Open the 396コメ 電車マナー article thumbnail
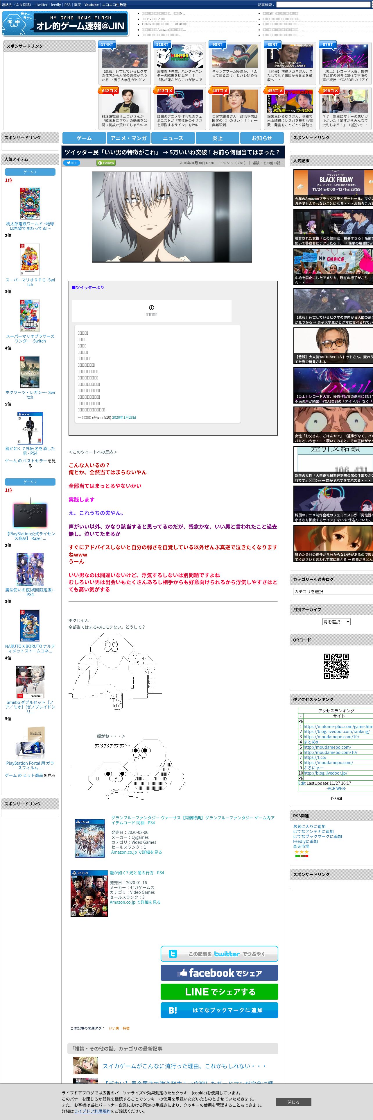This screenshot has width=373, height=1120. click(345, 101)
